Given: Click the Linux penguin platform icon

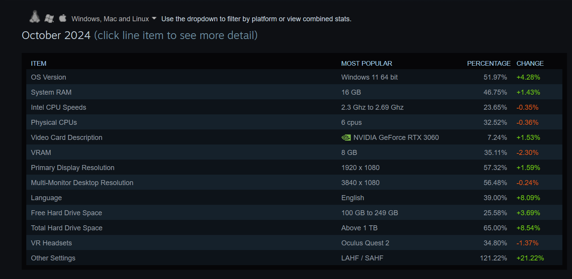Looking at the screenshot, I should click(x=35, y=16).
